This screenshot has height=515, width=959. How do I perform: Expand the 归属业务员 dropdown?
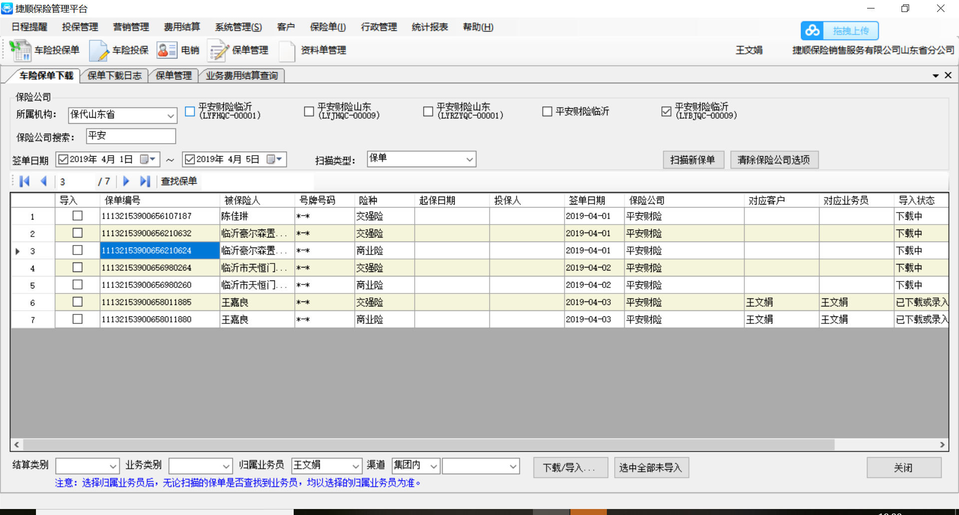(x=356, y=467)
